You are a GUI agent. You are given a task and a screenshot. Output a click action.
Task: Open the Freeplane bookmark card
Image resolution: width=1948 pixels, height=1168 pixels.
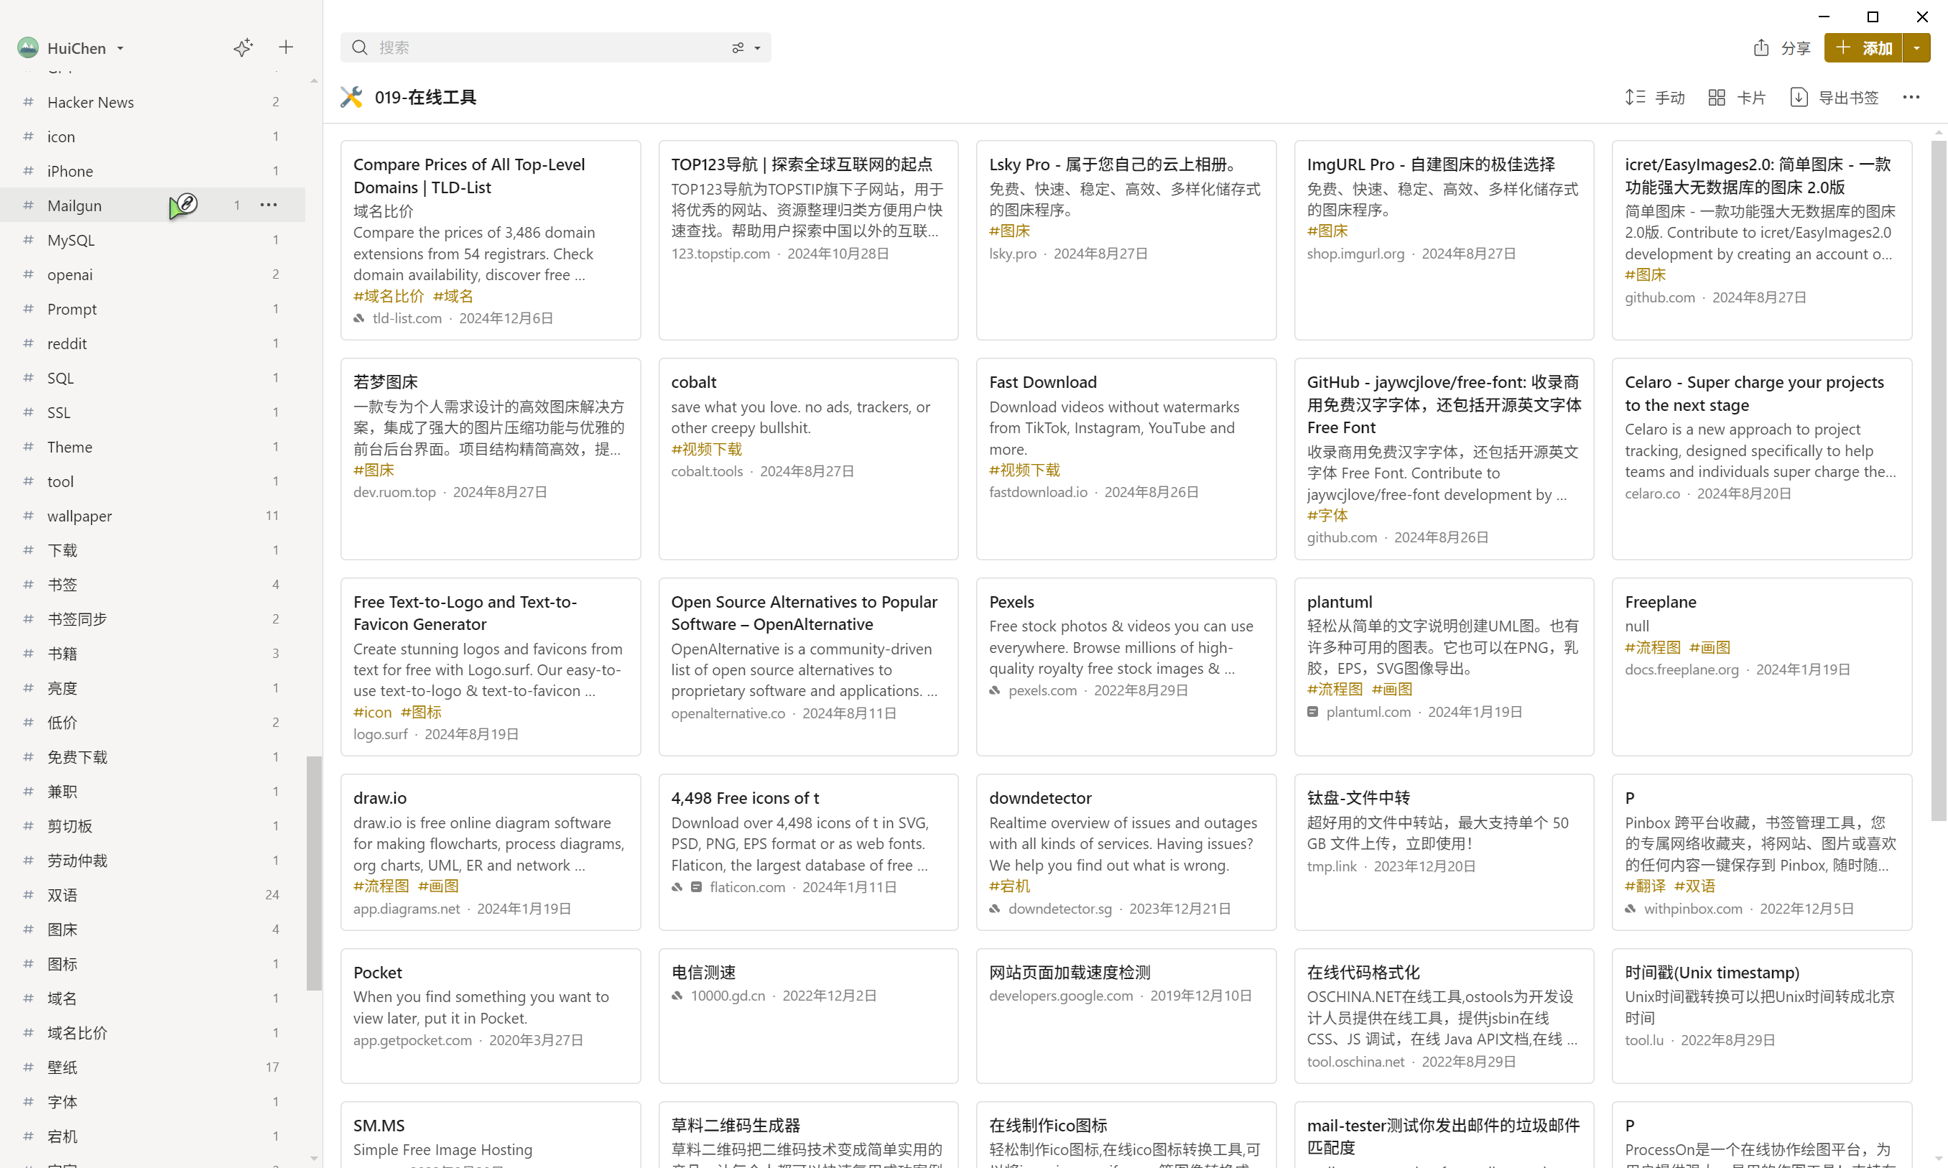click(x=1761, y=667)
